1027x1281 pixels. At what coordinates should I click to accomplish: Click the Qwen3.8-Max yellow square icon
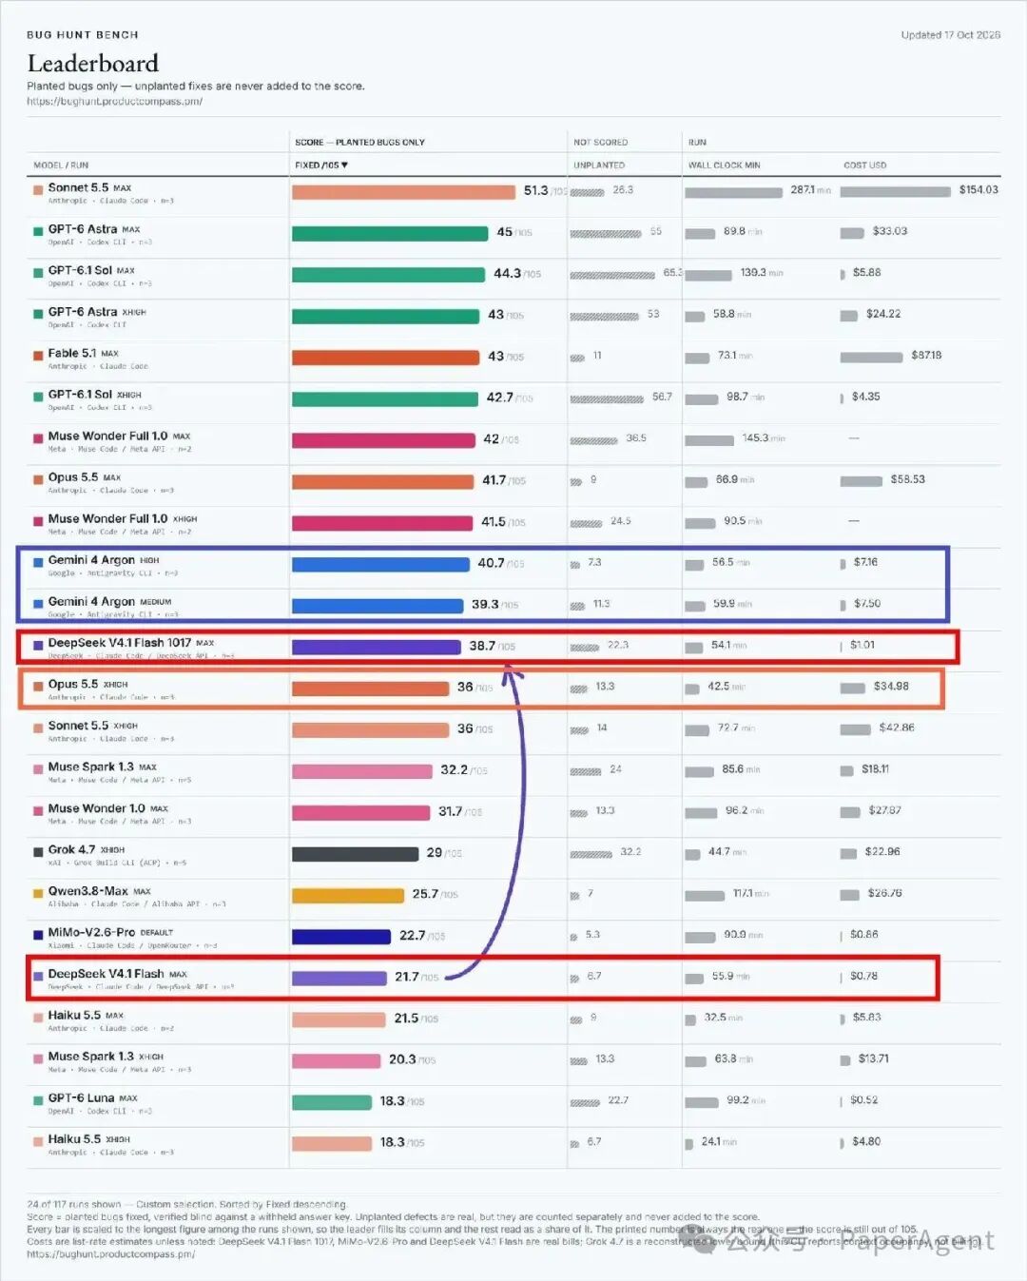pyautogui.click(x=38, y=892)
